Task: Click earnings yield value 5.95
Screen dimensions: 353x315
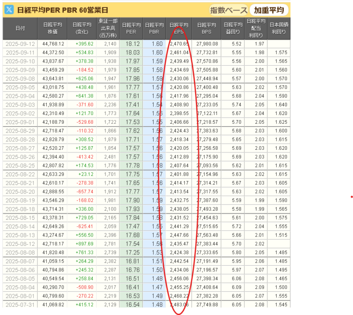Action: point(237,261)
